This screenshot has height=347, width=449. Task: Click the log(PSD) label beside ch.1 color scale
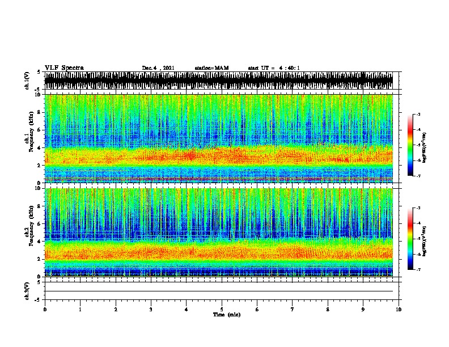coord(424,147)
